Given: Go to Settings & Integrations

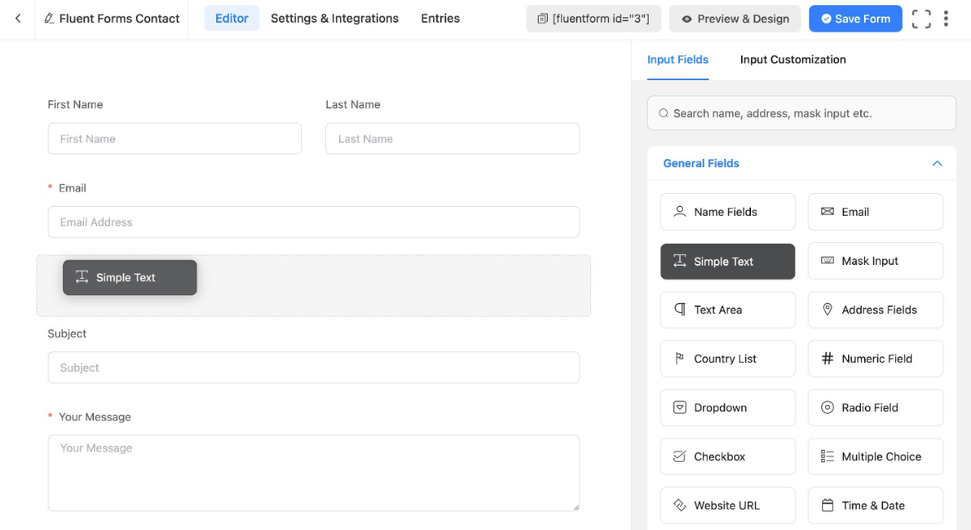Looking at the screenshot, I should [334, 18].
